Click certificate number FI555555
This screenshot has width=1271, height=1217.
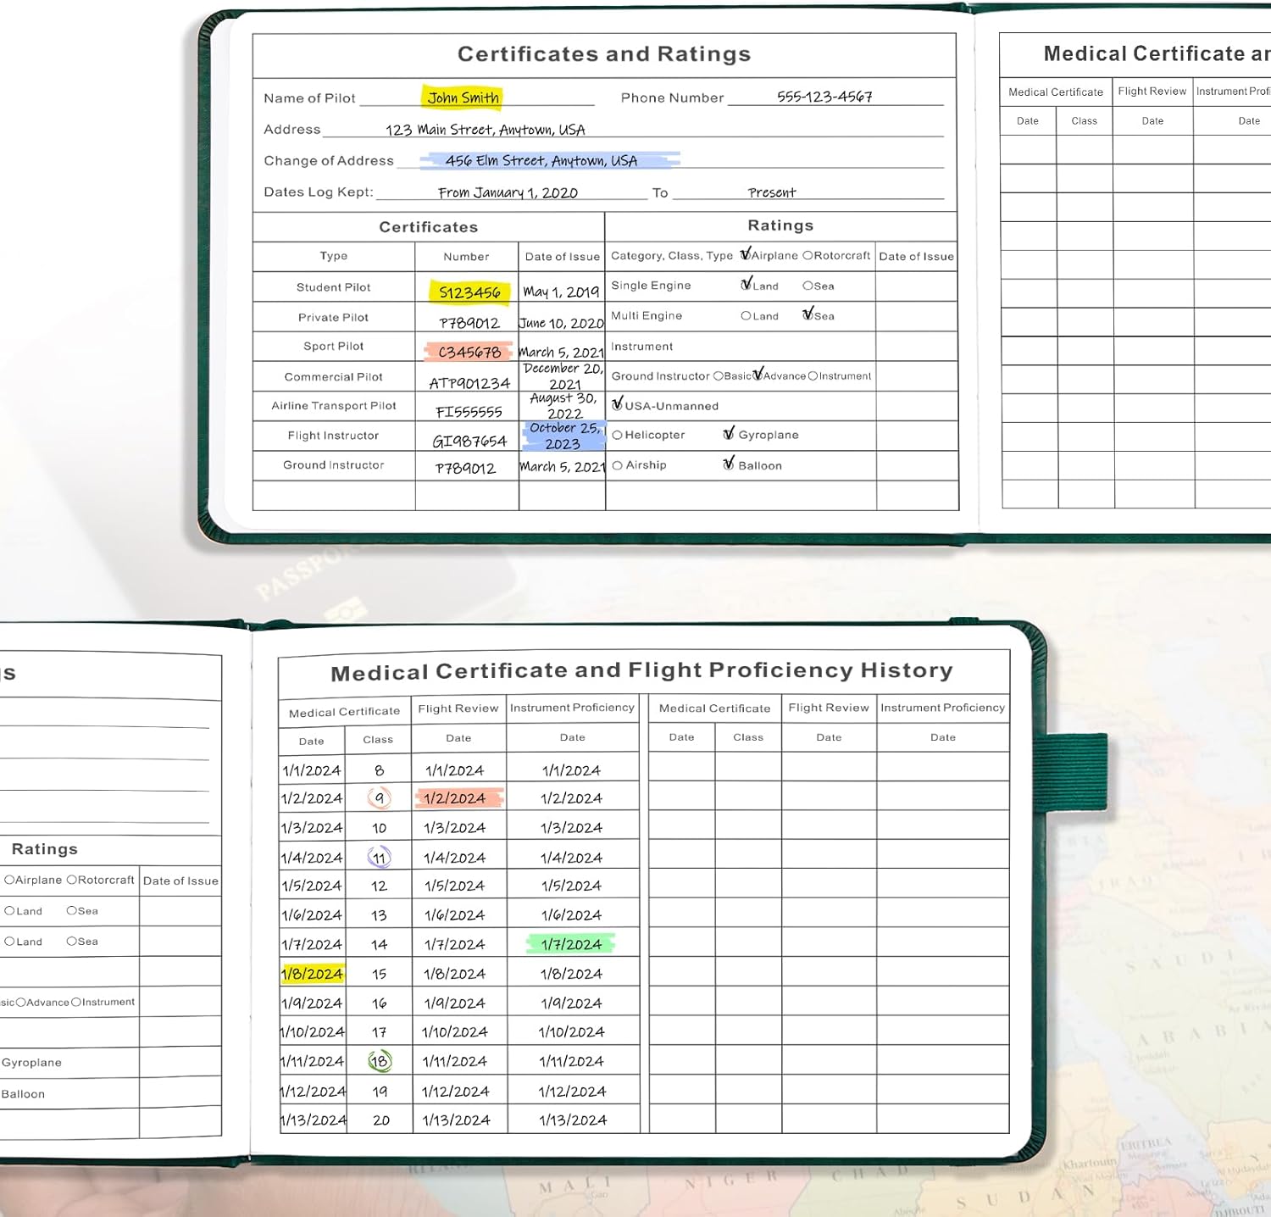469,412
